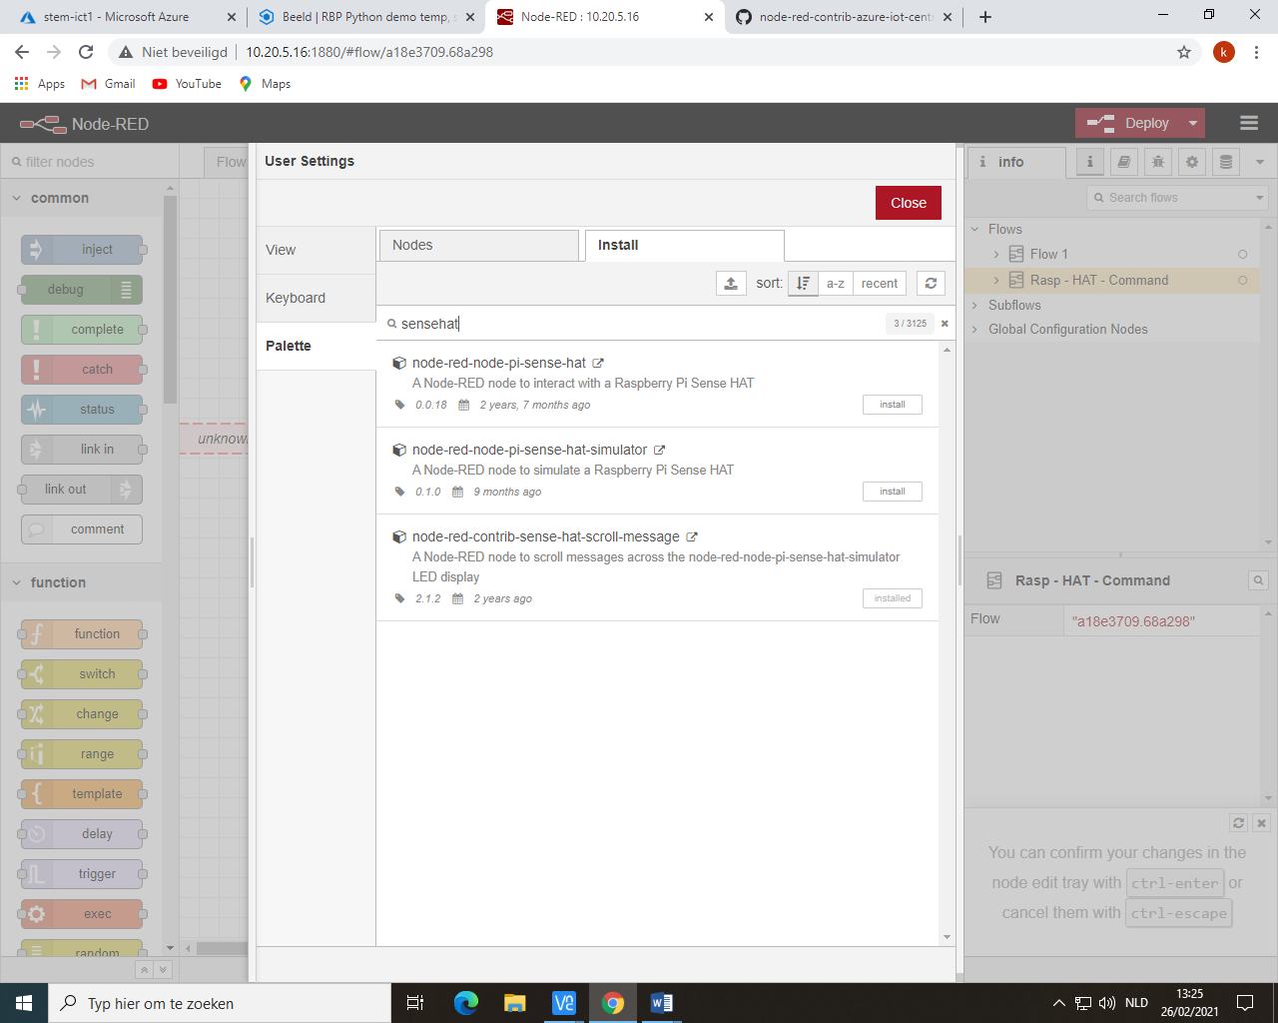Open the debug messages bug tab

(x=1158, y=162)
